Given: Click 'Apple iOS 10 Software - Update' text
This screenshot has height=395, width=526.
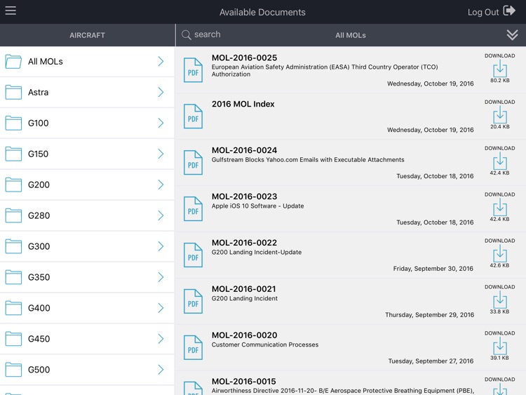Looking at the screenshot, I should 257,206.
